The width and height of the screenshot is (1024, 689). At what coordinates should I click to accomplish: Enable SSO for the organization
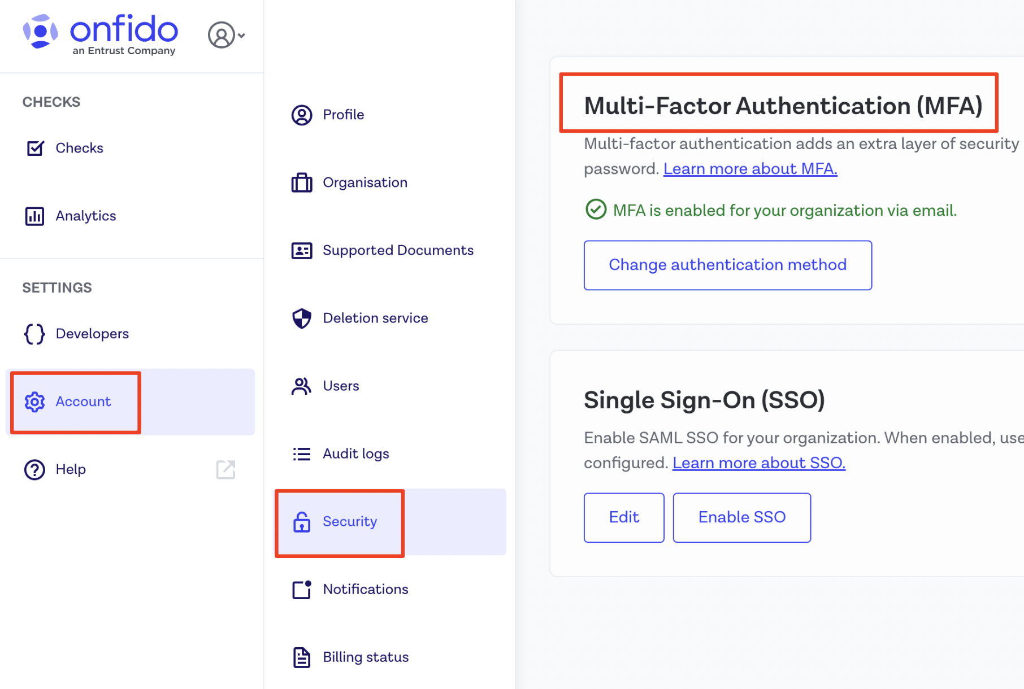tap(741, 517)
